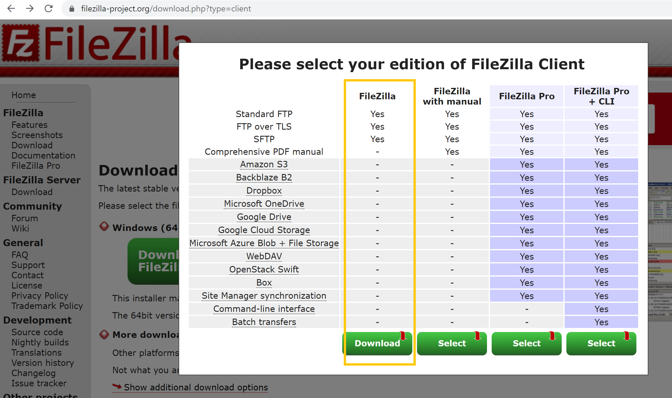Click the FileZilla Fz logo icon

tap(20, 43)
